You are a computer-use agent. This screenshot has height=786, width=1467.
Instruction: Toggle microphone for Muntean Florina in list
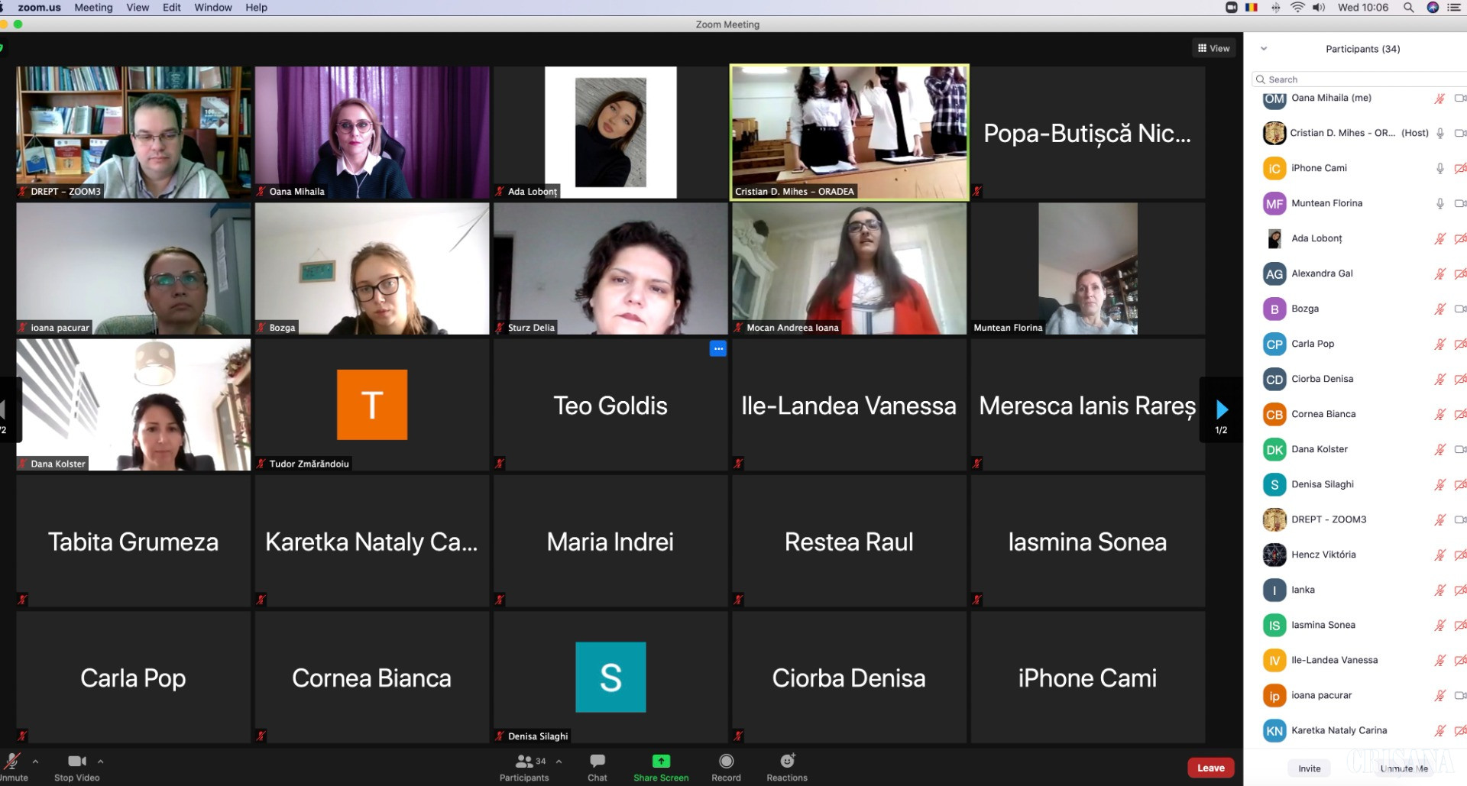point(1439,203)
